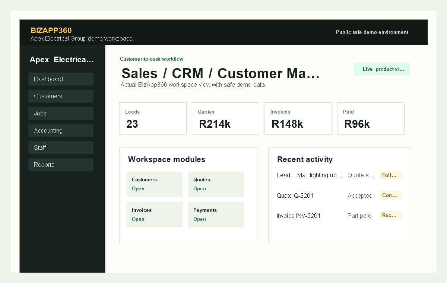Select the Staff sidebar item
447x283 pixels.
pos(61,147)
